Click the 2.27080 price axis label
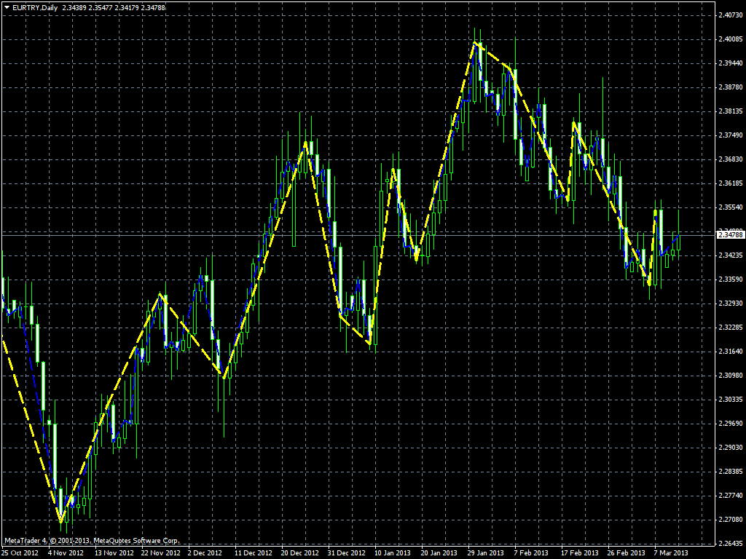The image size is (746, 559). [730, 520]
